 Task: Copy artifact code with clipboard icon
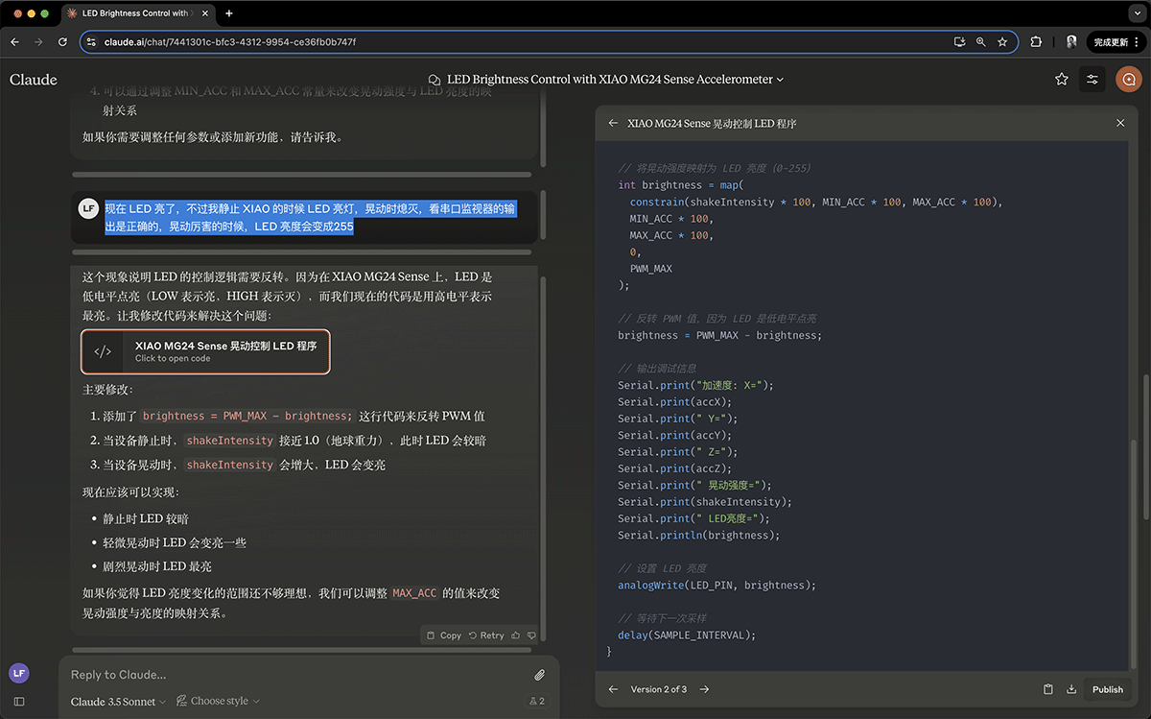(x=1048, y=689)
